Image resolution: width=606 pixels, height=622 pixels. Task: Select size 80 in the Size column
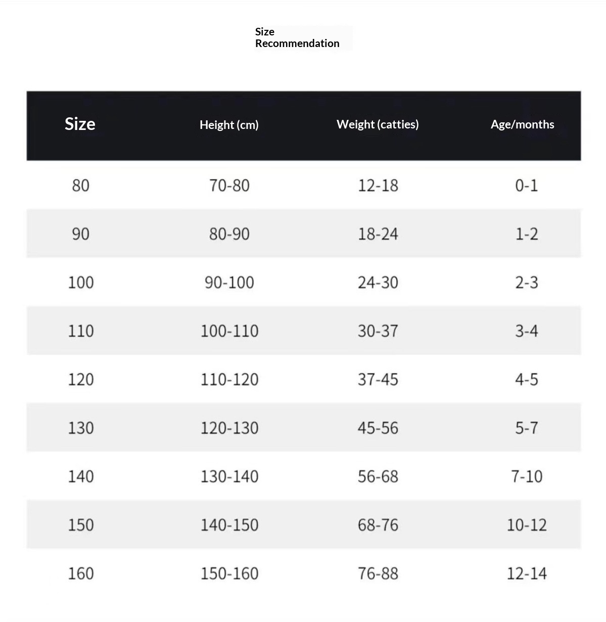[81, 186]
